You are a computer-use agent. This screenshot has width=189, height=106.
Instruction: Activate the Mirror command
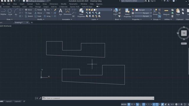tap(38, 13)
